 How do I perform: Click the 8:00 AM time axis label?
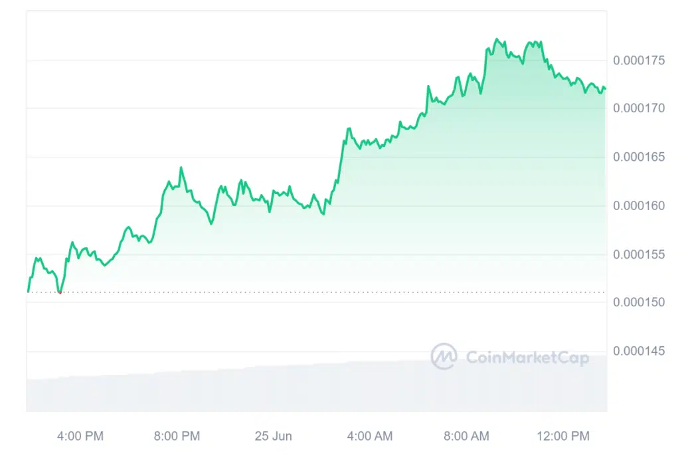coord(466,436)
